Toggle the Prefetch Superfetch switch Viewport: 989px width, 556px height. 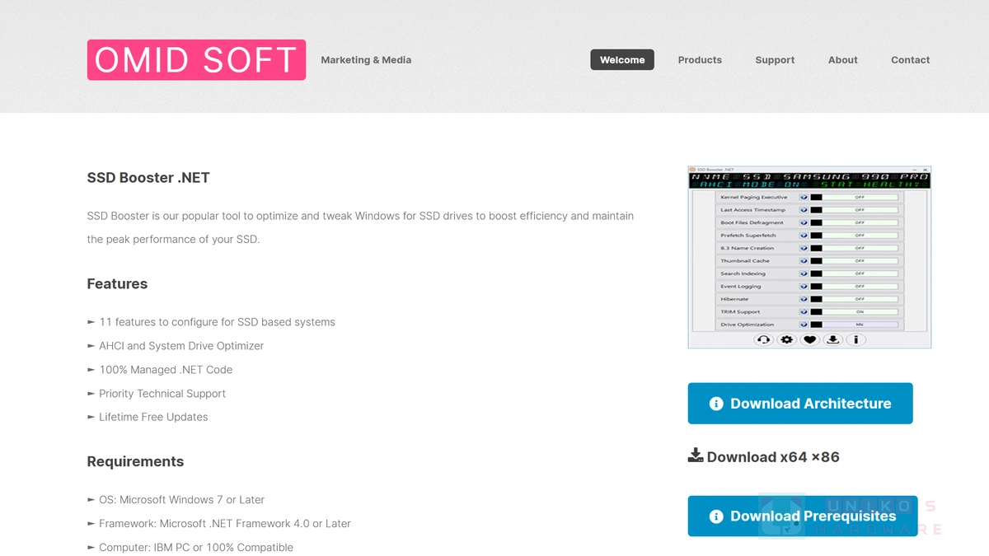(855, 236)
